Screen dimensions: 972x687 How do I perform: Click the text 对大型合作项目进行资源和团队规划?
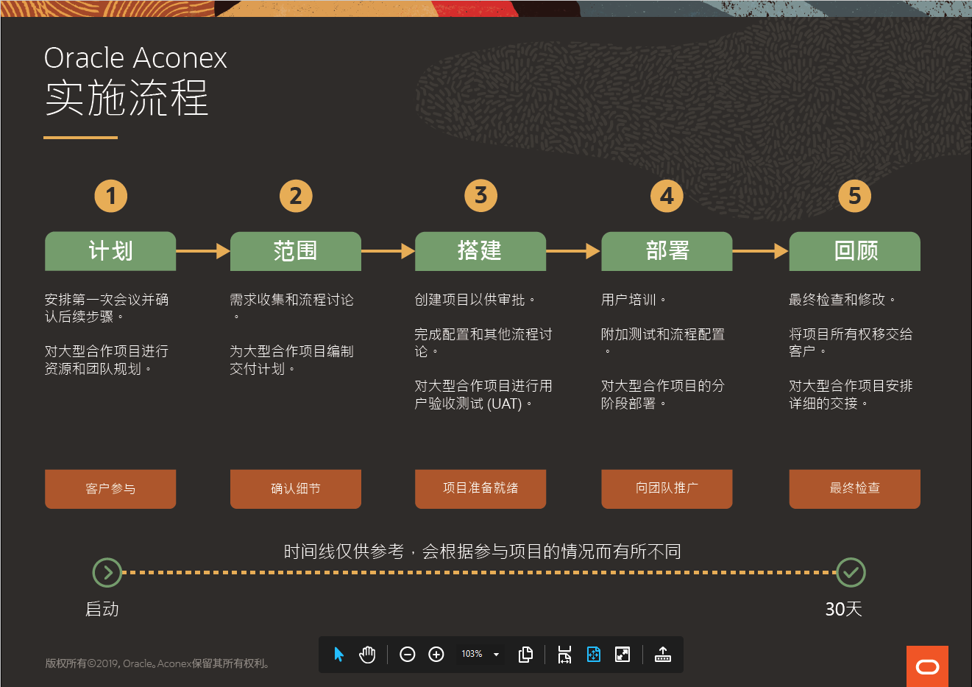tap(107, 360)
